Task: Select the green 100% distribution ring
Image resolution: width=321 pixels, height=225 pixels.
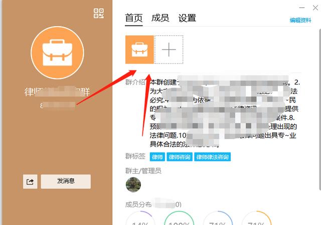Action: coord(179,219)
